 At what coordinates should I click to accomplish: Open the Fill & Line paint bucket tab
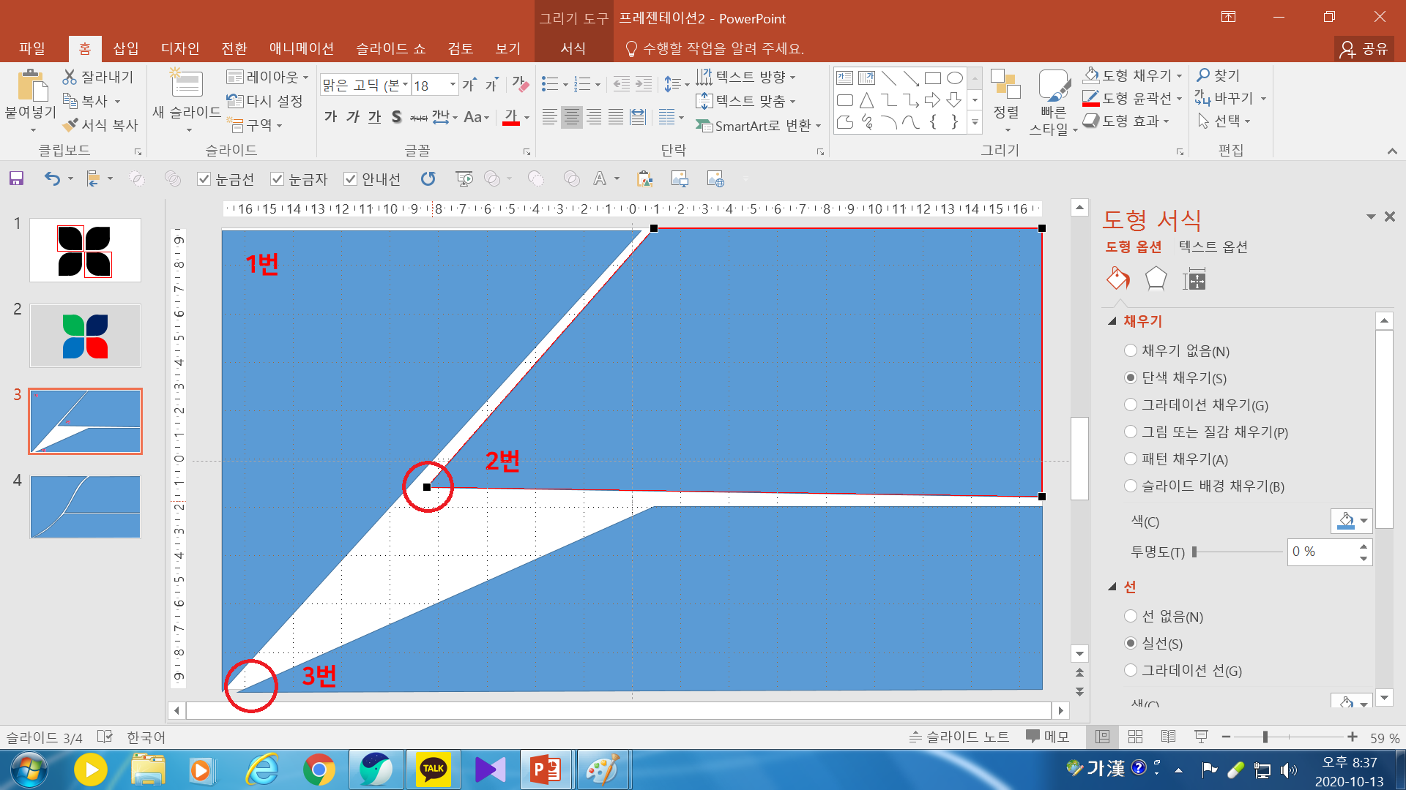(x=1117, y=279)
